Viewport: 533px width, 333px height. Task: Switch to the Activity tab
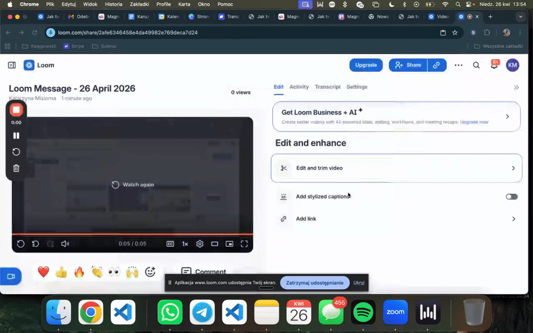tap(299, 87)
